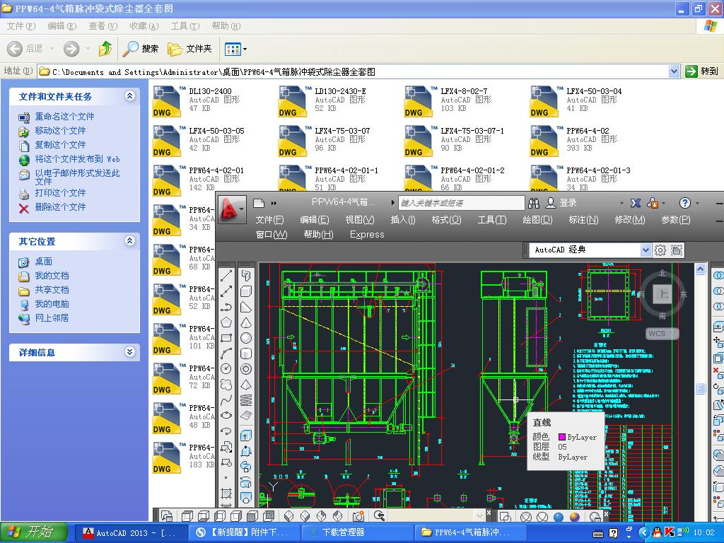Select the 3D Cone modeling tool
Screen dimensions: 724x543
coord(246,322)
